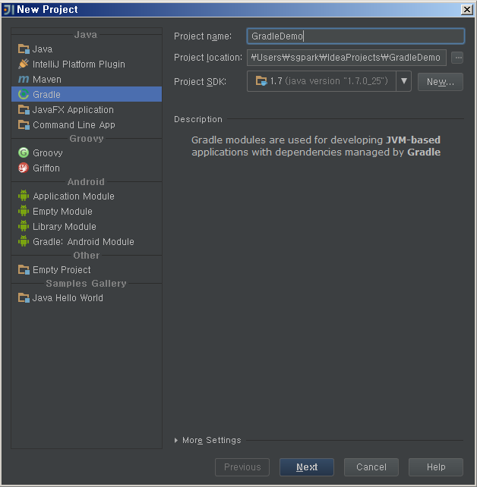
Task: Open the Project SDK dropdown arrow
Action: (403, 81)
